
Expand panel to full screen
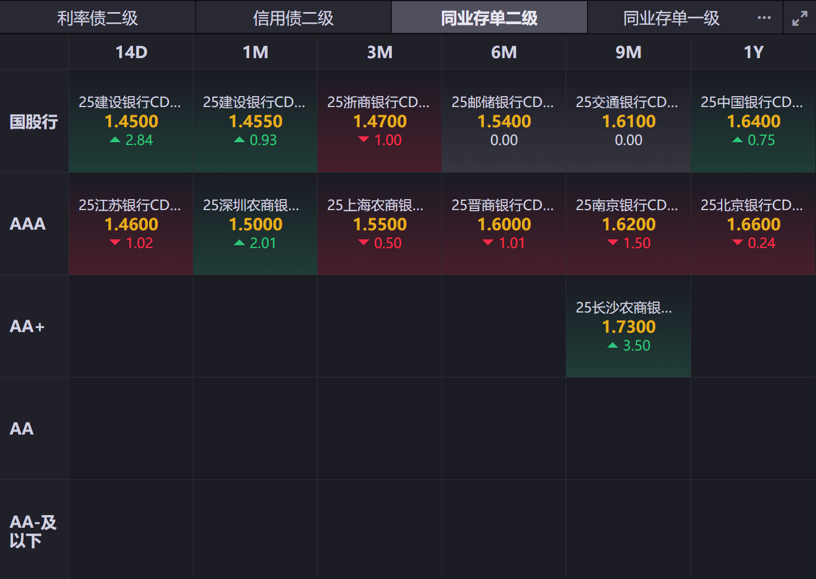coord(800,18)
